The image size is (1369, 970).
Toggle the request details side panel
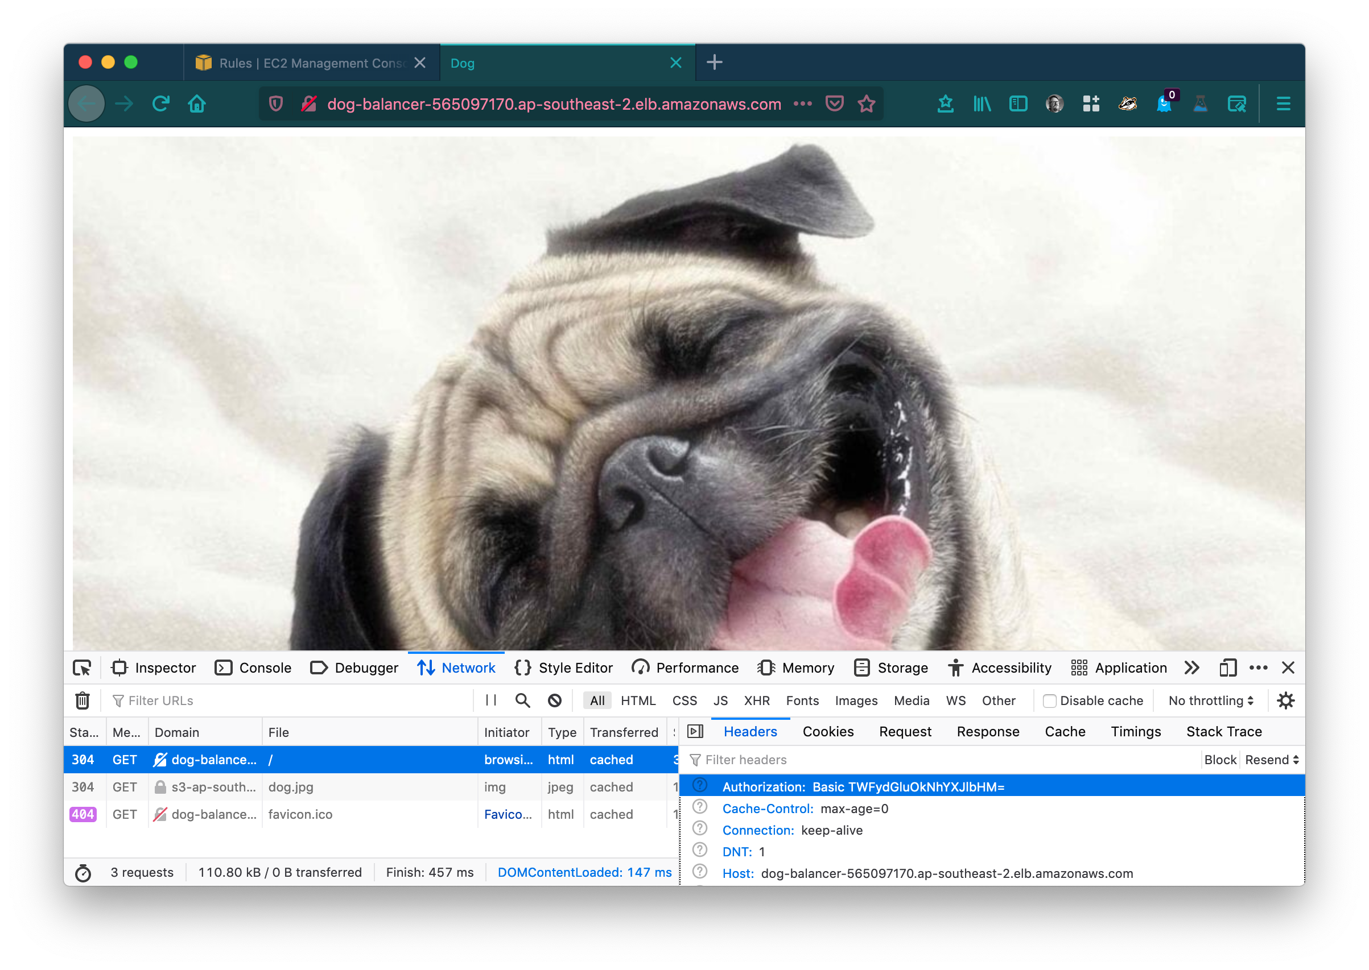tap(695, 732)
